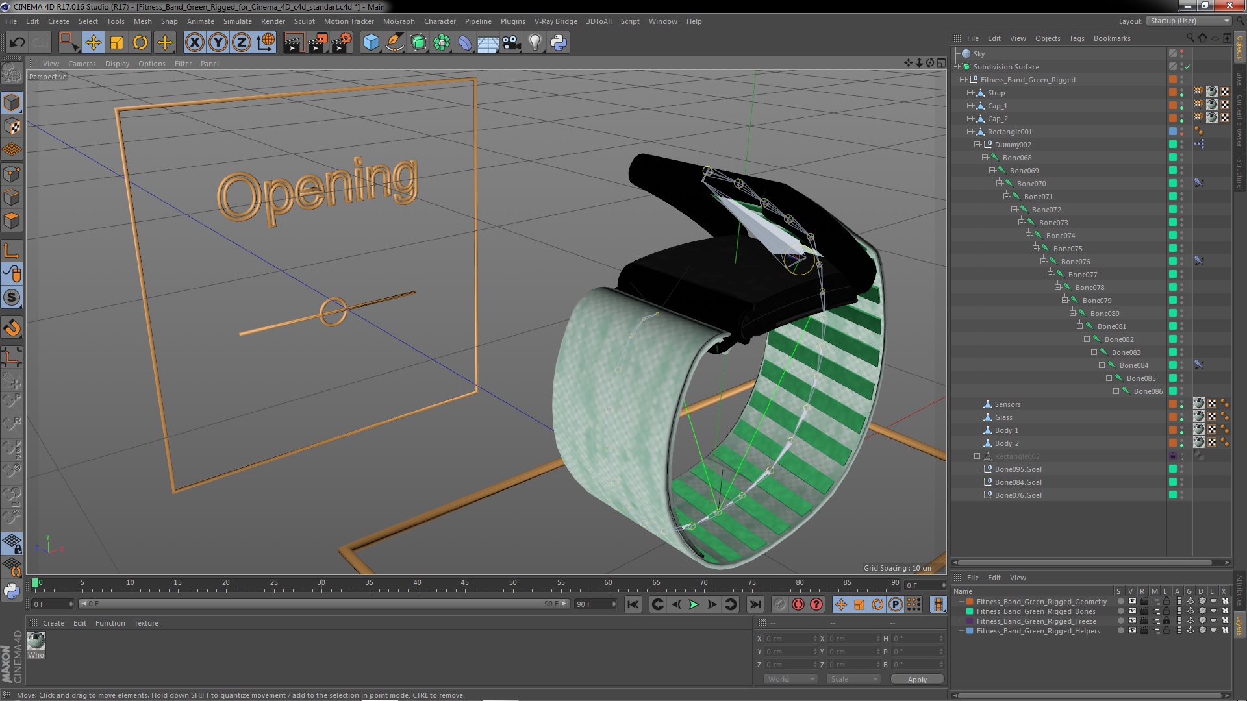The image size is (1247, 701).
Task: Click Render View clapperboard icon
Action: click(294, 43)
